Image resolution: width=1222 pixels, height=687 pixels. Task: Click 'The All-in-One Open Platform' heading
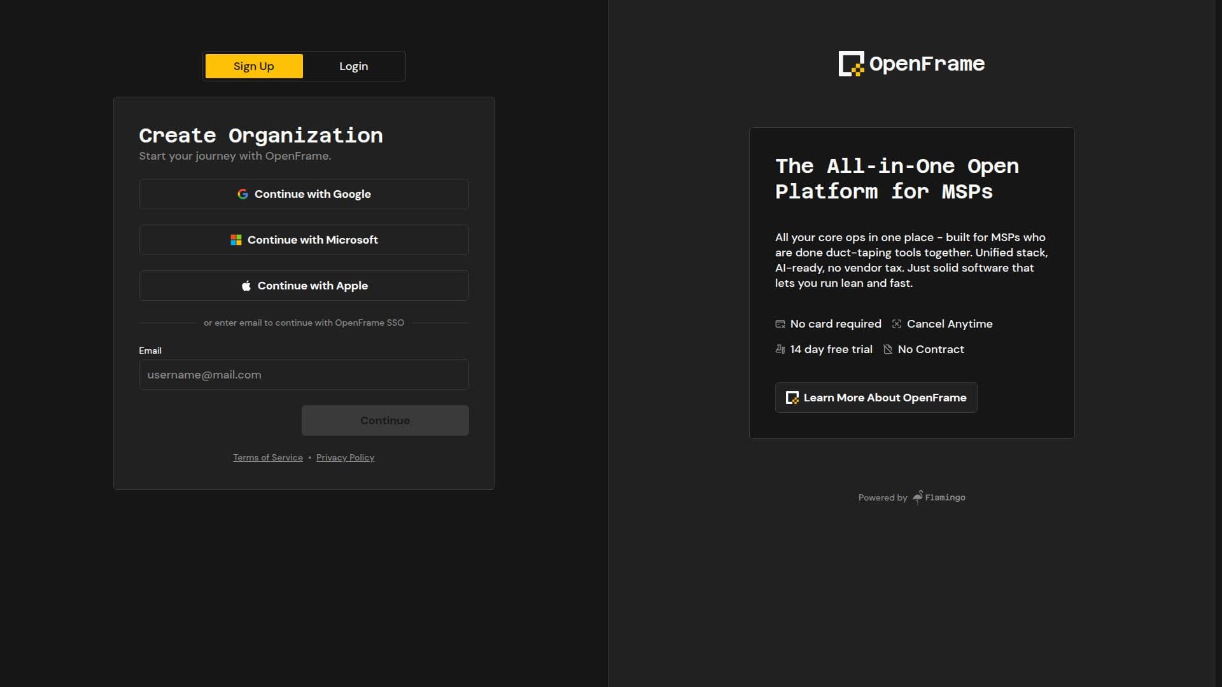click(x=897, y=179)
